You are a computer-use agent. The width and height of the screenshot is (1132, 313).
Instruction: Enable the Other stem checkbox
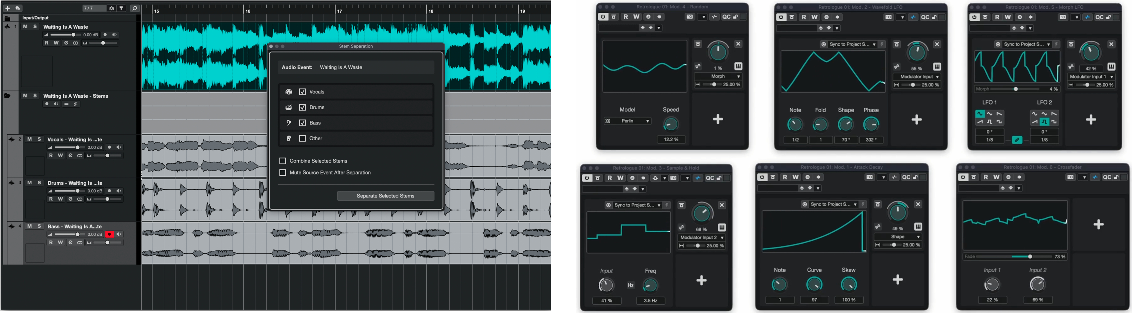point(302,138)
